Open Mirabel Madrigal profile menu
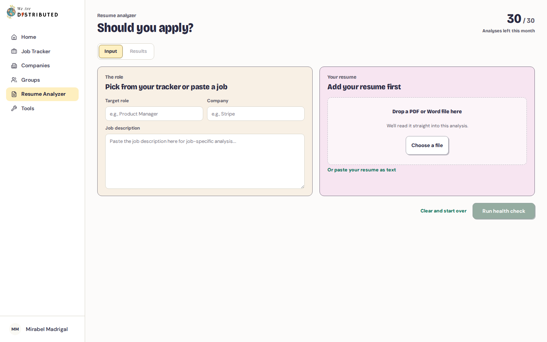 click(x=42, y=329)
